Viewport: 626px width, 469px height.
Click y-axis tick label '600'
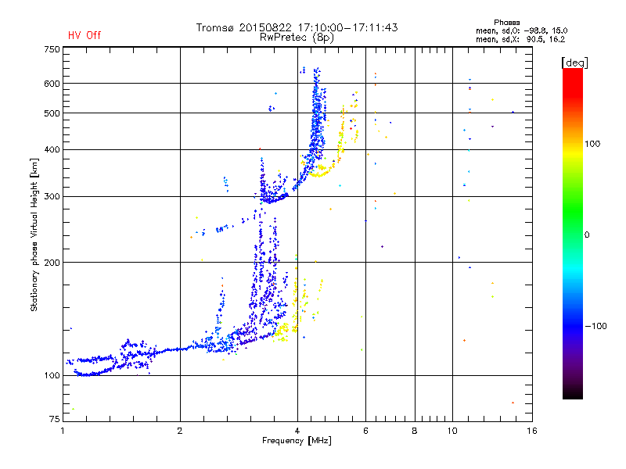point(52,84)
